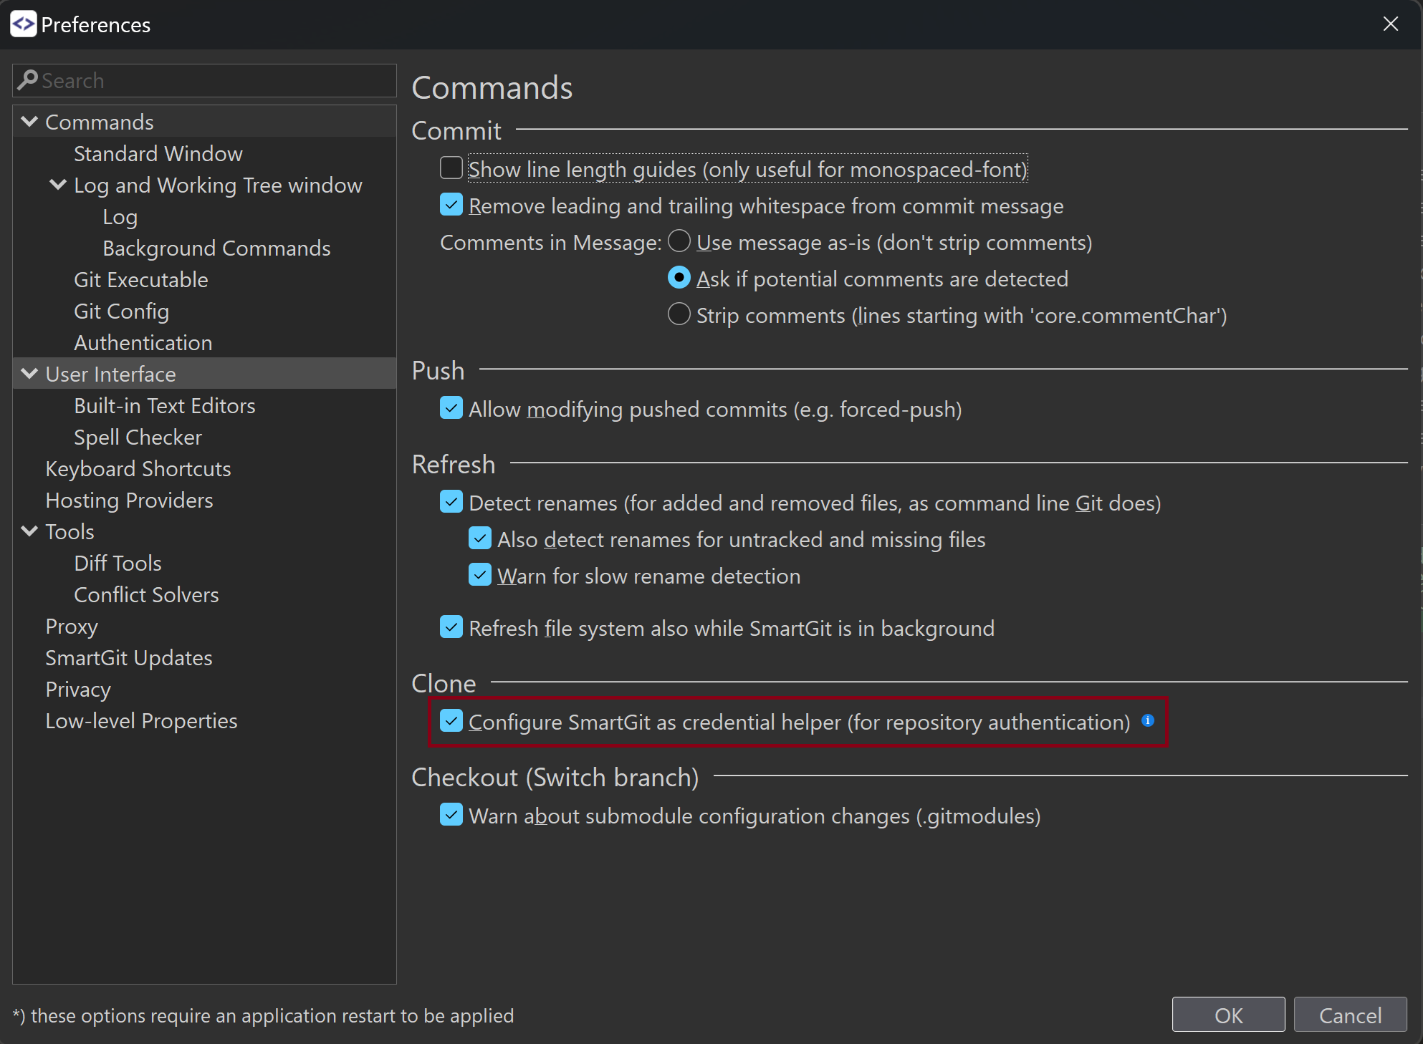Uncheck "Detect renames" under Refresh

tap(451, 502)
